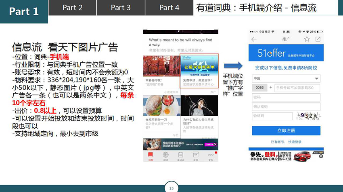Click the quote 'What's meant to be'
This screenshot has width=343, height=192.
[x=181, y=42]
